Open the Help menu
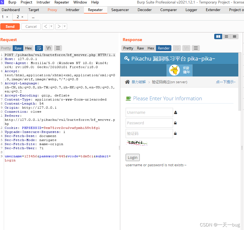This screenshot has width=244, height=230. 95,2
